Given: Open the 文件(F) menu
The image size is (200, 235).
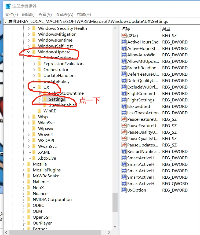Looking at the screenshot, I should point(11,14).
